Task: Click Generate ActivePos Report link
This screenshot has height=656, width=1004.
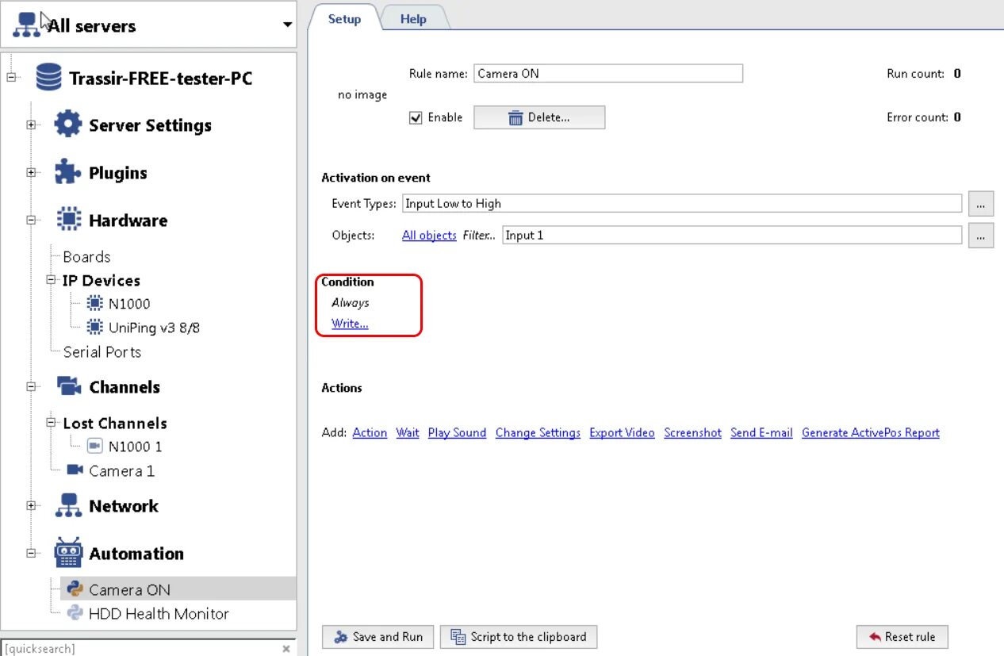Action: [871, 432]
